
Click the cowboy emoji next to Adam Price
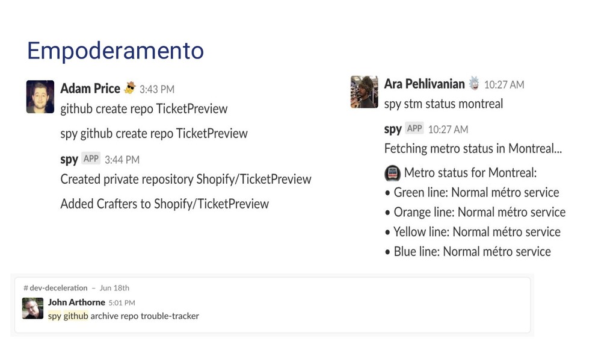pos(130,89)
